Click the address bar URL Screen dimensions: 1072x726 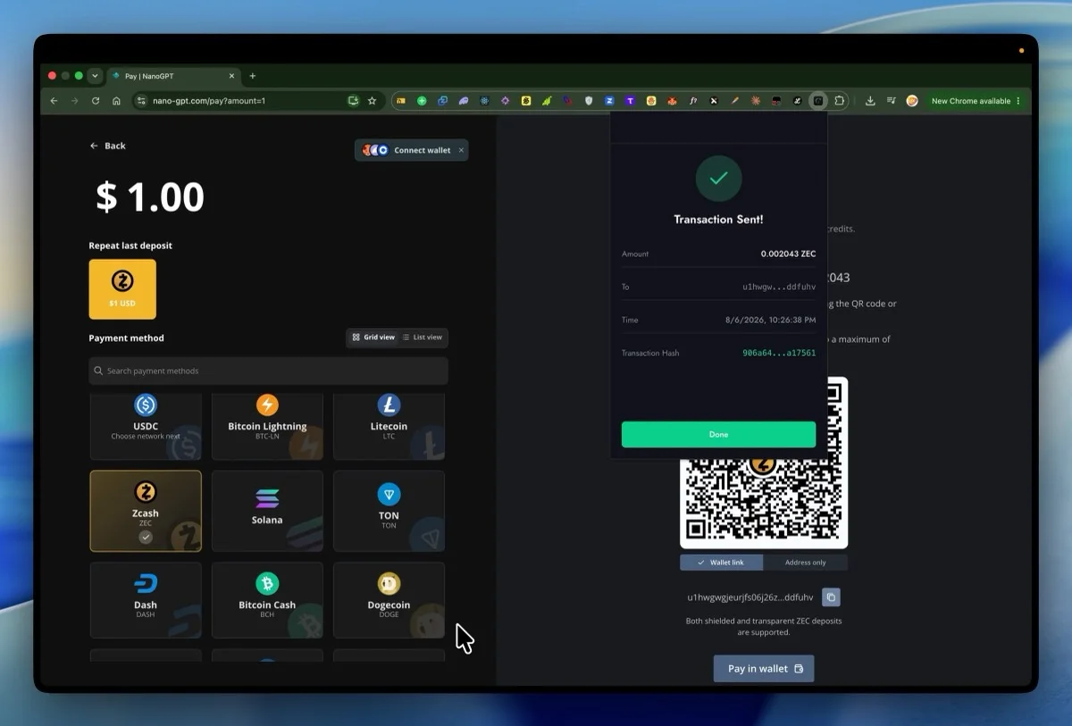209,101
